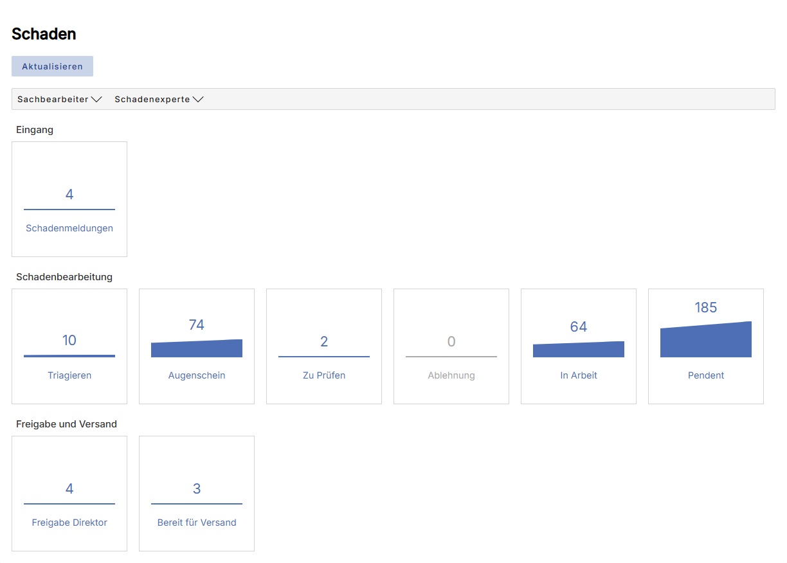Screen dimensions: 787x563
Task: Click the number 74 above Augenschein
Action: point(197,325)
